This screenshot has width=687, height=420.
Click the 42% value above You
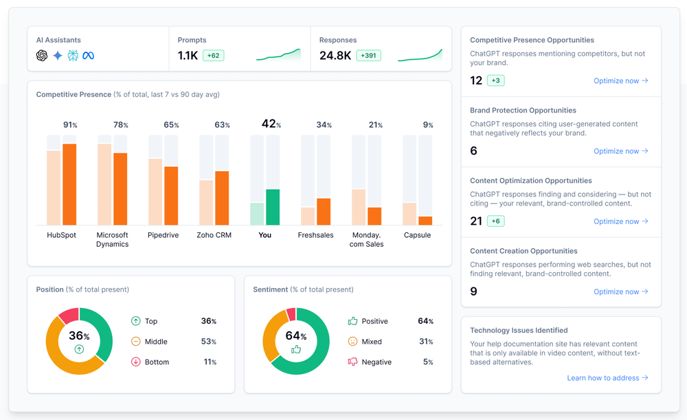[x=271, y=124]
